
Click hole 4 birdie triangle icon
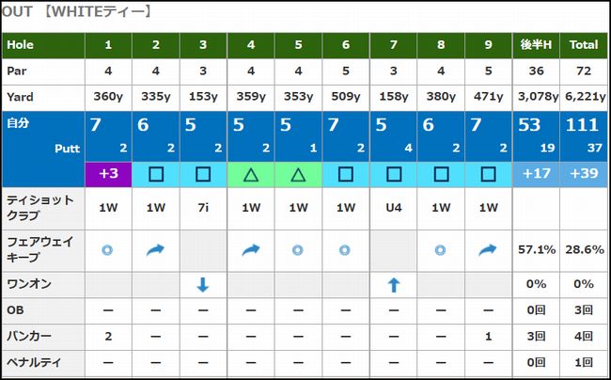point(251,174)
